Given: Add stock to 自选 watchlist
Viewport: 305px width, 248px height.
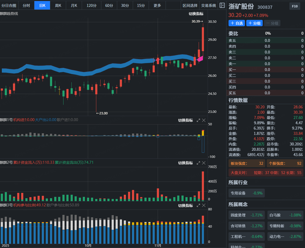Looking at the screenshot, I should 237,23.
